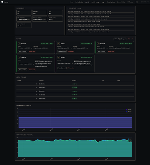Open View & control for Tuner 1

(23, 51)
